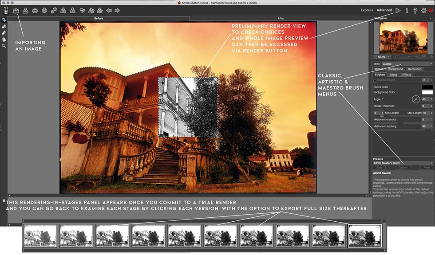Switch to Advanced mode
This screenshot has height=255, width=435.
tap(384, 10)
